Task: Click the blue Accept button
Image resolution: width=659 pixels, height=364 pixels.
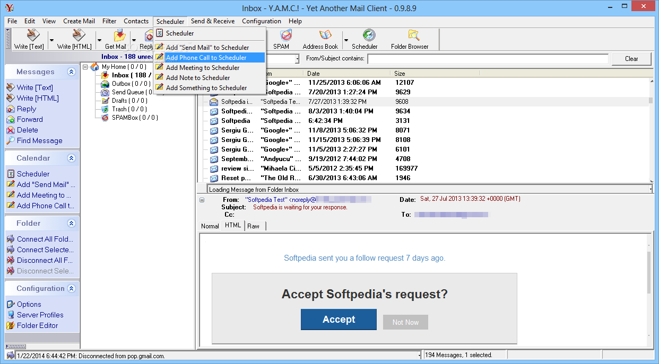Action: pyautogui.click(x=339, y=319)
